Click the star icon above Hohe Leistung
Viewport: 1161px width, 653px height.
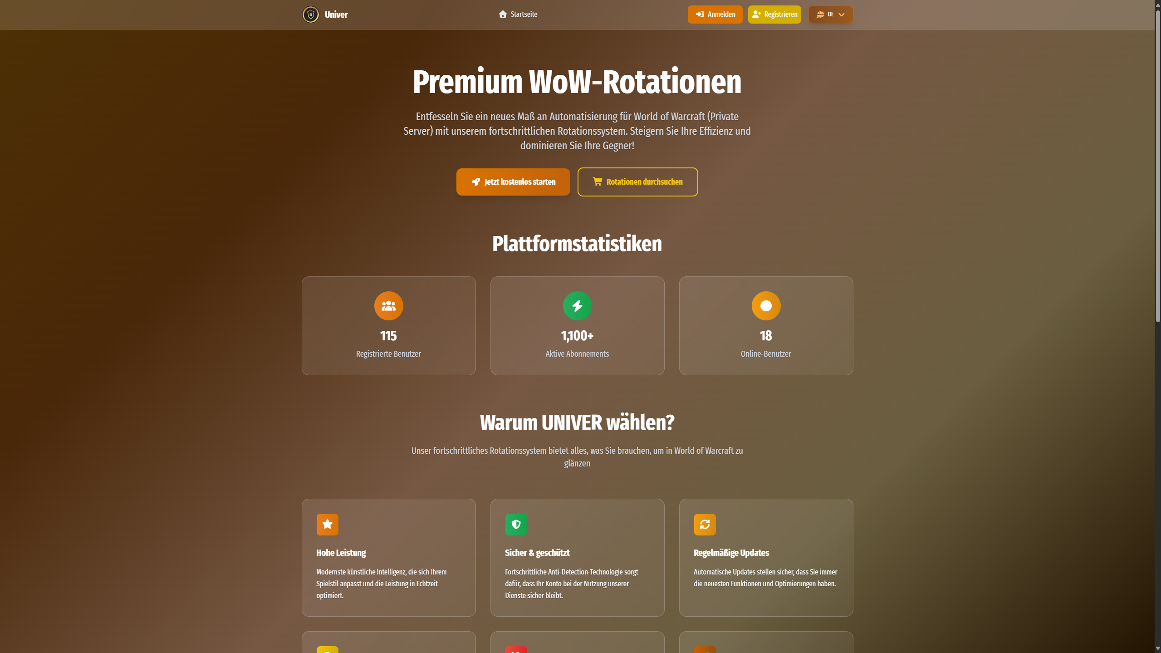tap(327, 524)
